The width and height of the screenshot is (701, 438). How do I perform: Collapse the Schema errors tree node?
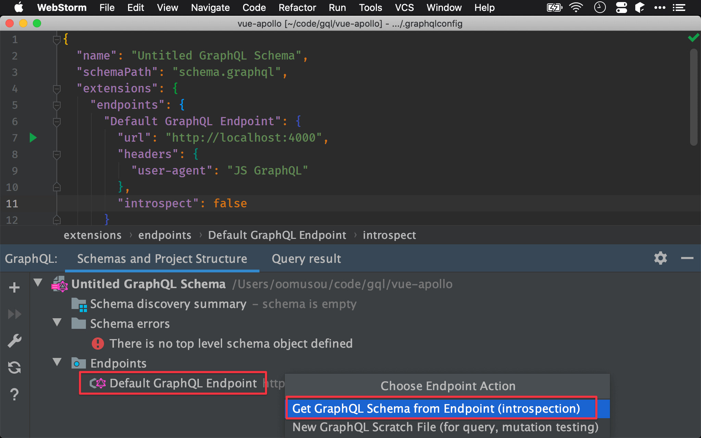pos(57,322)
